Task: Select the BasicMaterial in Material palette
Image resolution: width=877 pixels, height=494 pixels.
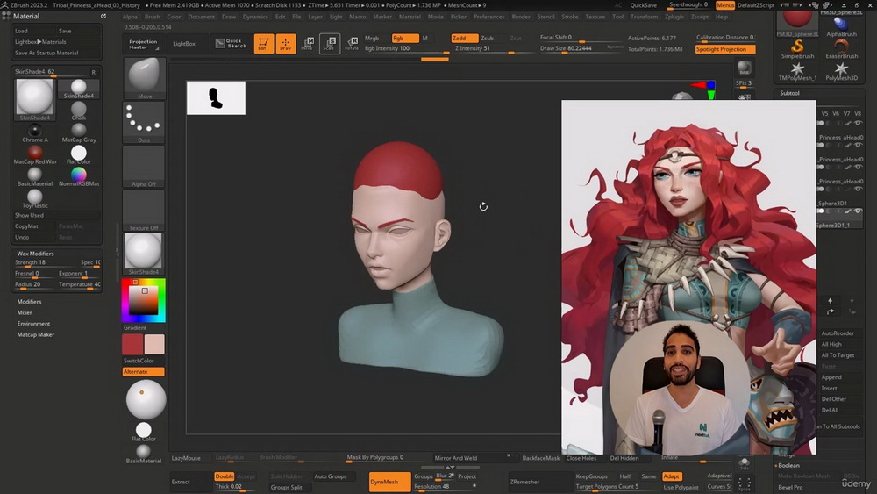Action: (35, 176)
